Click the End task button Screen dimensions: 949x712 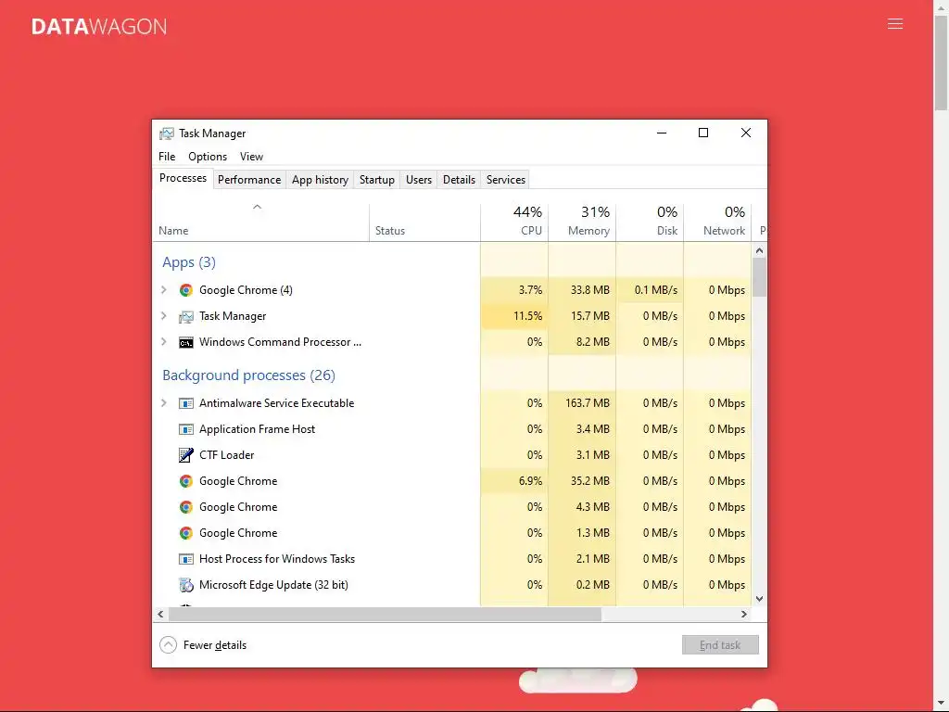click(720, 645)
